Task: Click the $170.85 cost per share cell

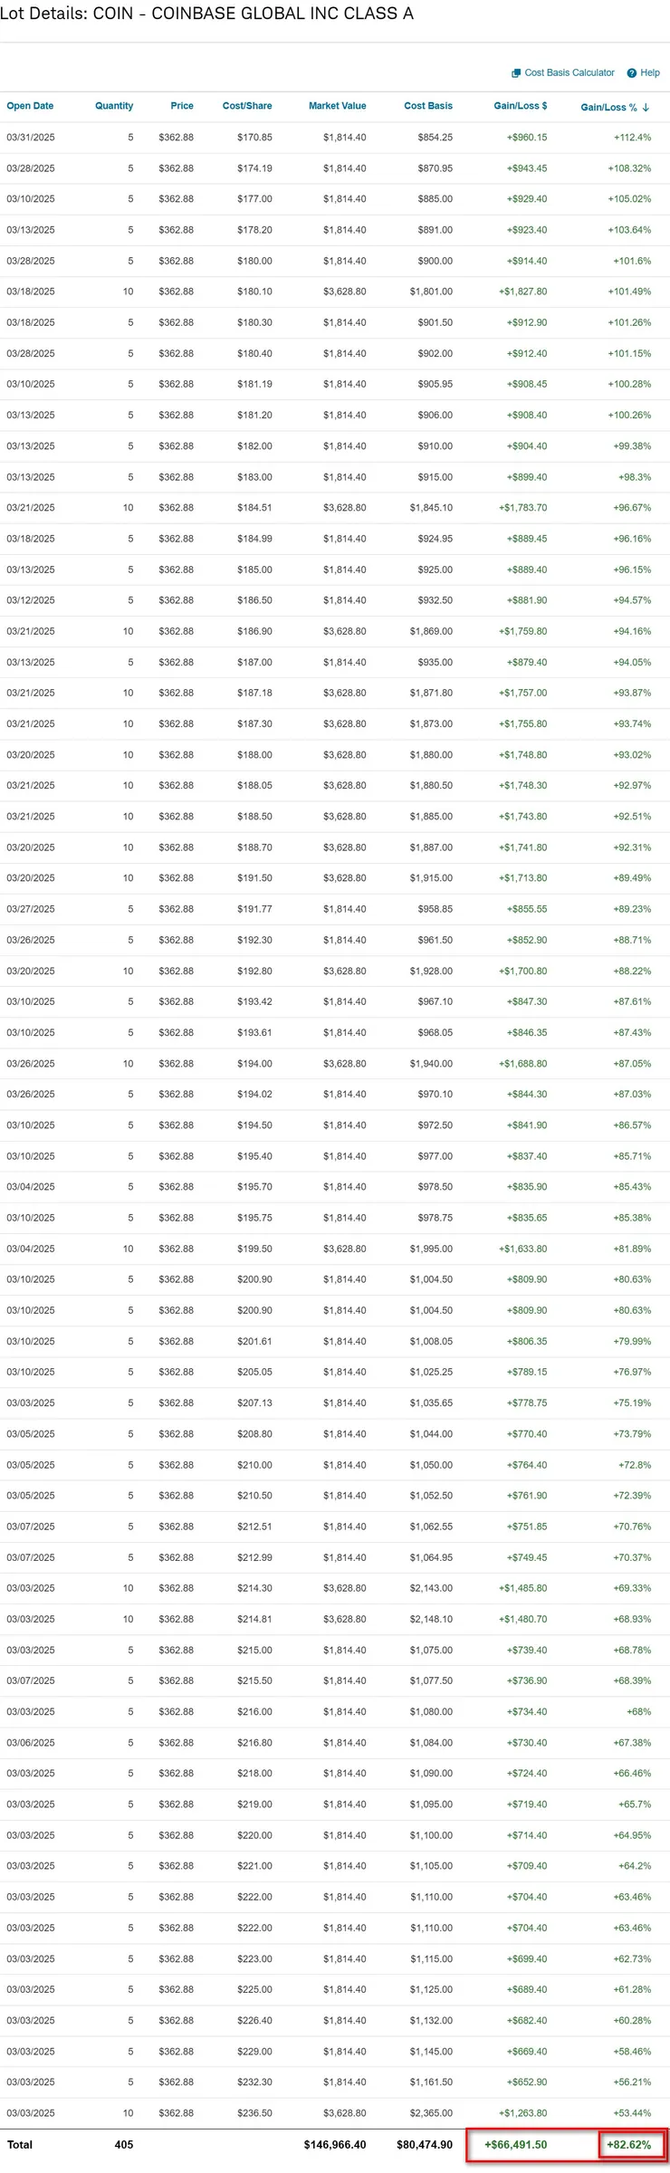Action: point(254,138)
